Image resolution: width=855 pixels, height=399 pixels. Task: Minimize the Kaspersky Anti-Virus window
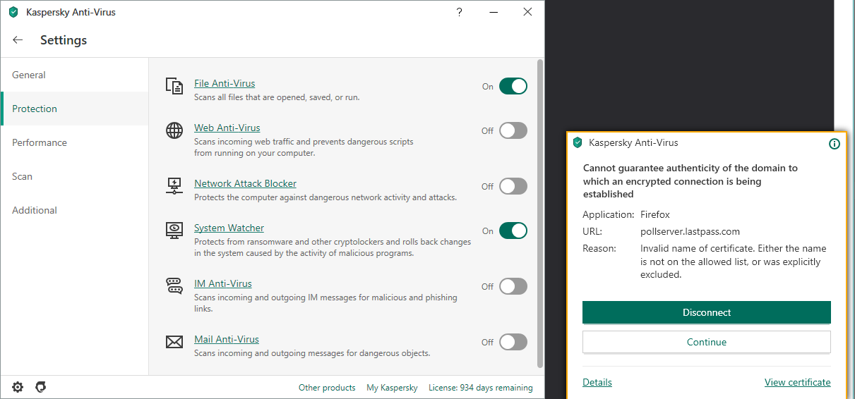(x=494, y=12)
